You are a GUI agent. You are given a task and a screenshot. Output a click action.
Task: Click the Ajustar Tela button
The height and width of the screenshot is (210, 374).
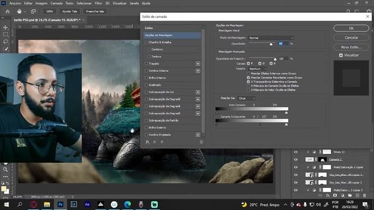pyautogui.click(x=70, y=12)
